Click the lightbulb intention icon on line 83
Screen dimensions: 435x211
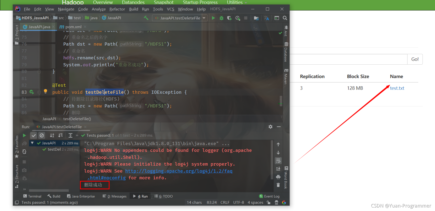tap(45, 91)
